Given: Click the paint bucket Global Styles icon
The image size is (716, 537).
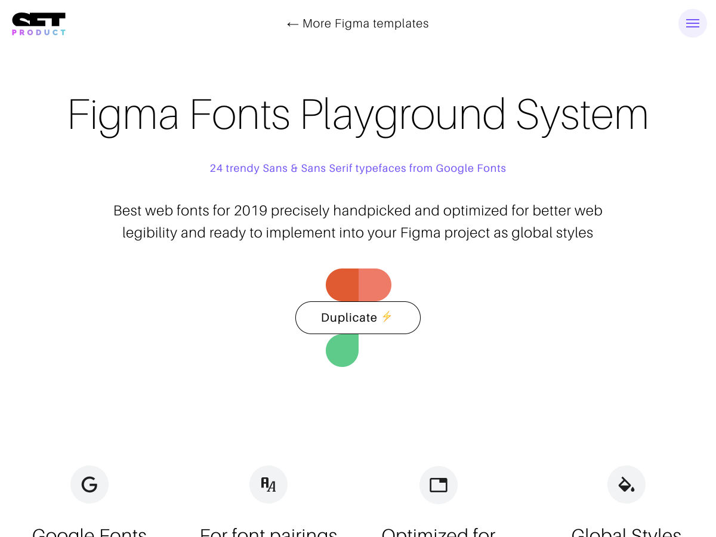Looking at the screenshot, I should pos(626,484).
